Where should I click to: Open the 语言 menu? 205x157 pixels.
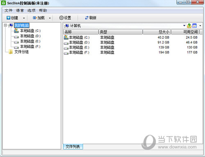pos(20,10)
